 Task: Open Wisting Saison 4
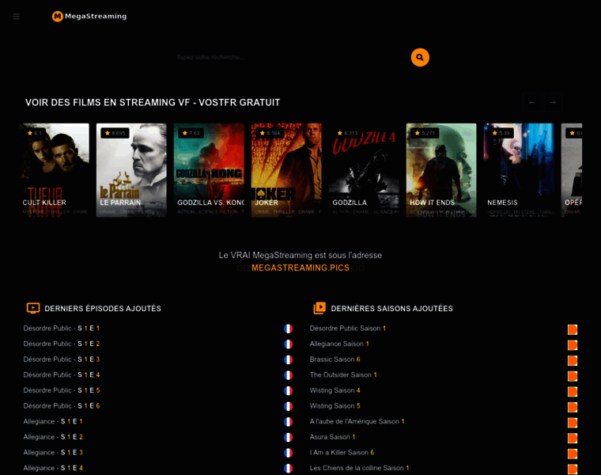[x=335, y=390]
